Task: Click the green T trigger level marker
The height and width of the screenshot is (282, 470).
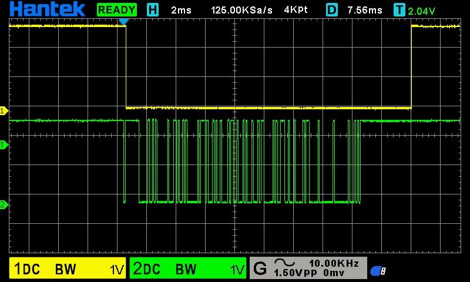Action: (x=4, y=145)
